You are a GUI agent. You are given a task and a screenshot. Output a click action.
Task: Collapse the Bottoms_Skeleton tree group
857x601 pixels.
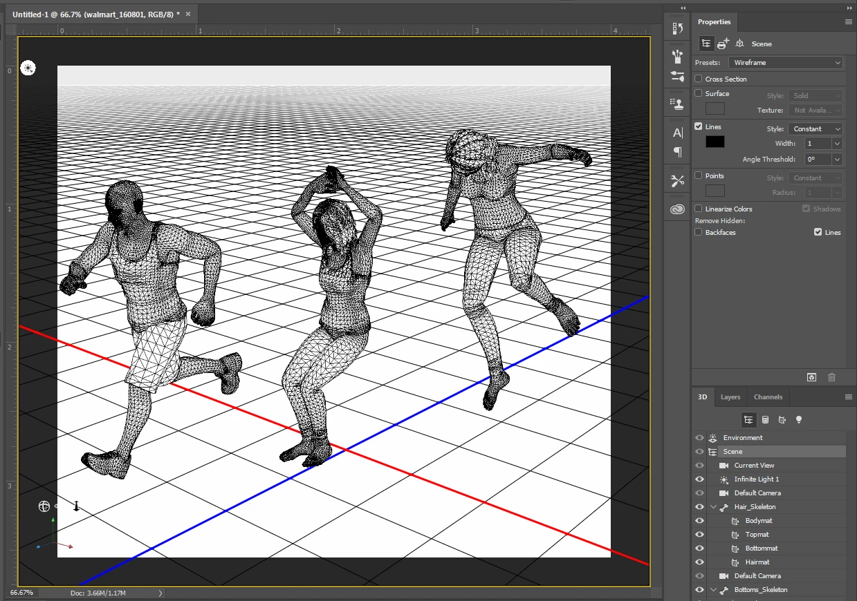pyautogui.click(x=713, y=589)
